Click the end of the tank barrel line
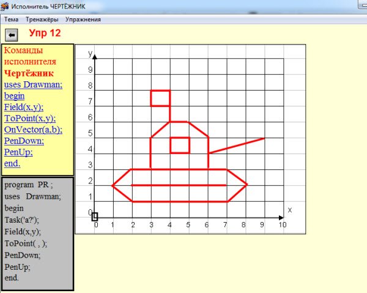Viewport: 367px width, 293px height. 264,138
